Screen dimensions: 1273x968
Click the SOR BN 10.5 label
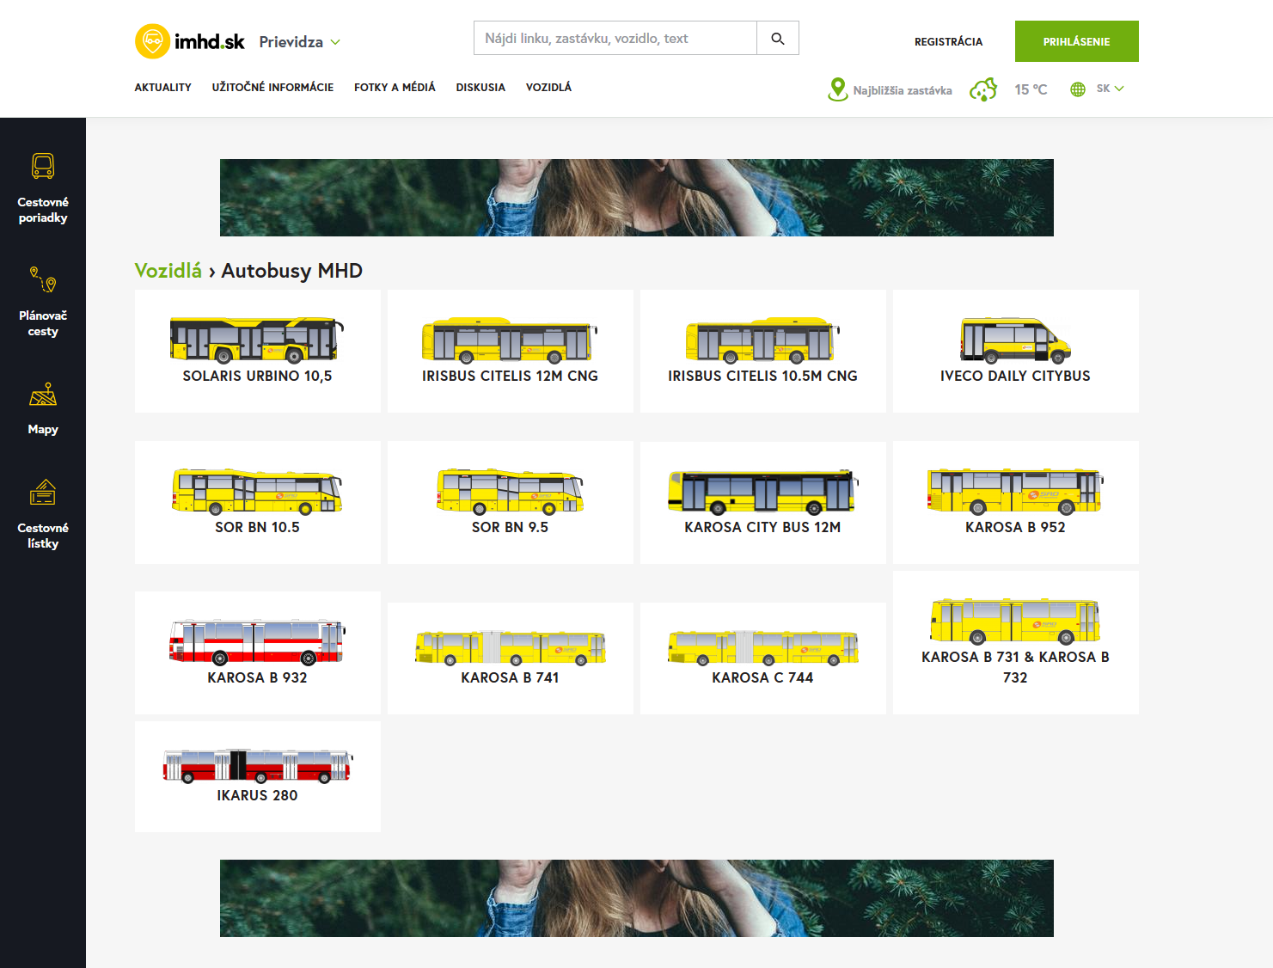tap(257, 528)
